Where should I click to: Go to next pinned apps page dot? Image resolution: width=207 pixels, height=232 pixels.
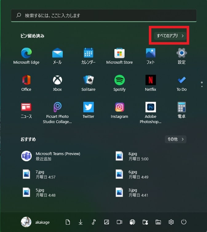tap(202, 86)
